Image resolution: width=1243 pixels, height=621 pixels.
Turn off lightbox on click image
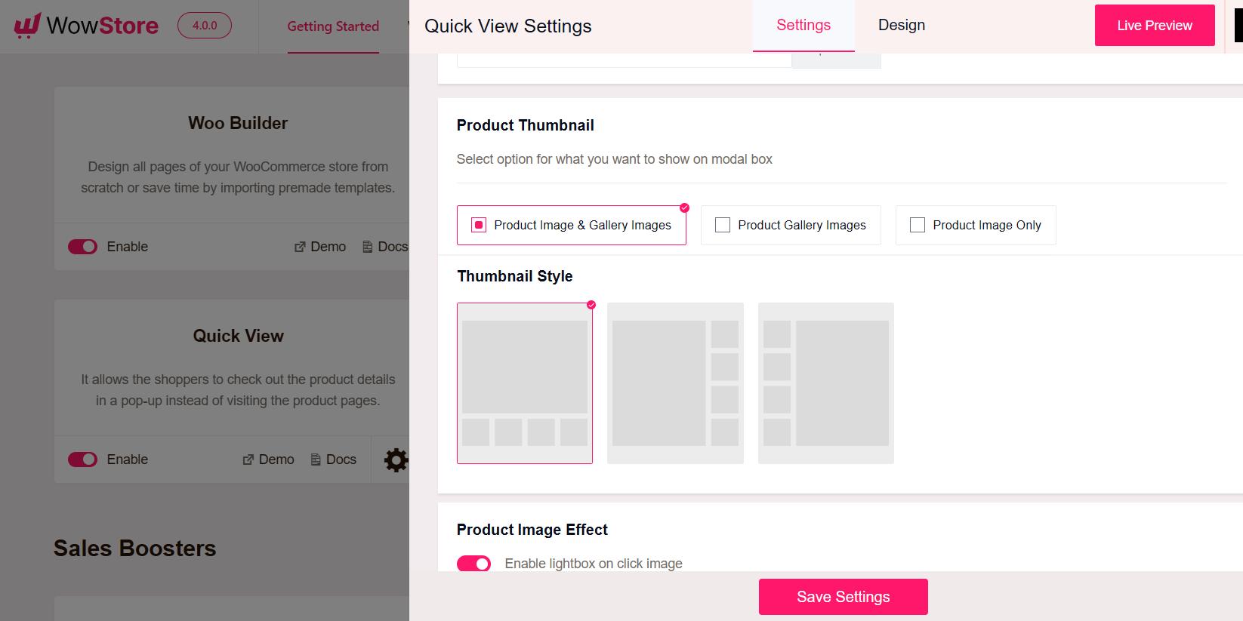[473, 564]
